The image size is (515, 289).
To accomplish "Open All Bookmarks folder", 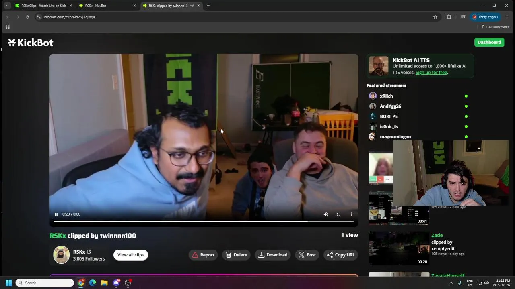I will tap(496, 27).
